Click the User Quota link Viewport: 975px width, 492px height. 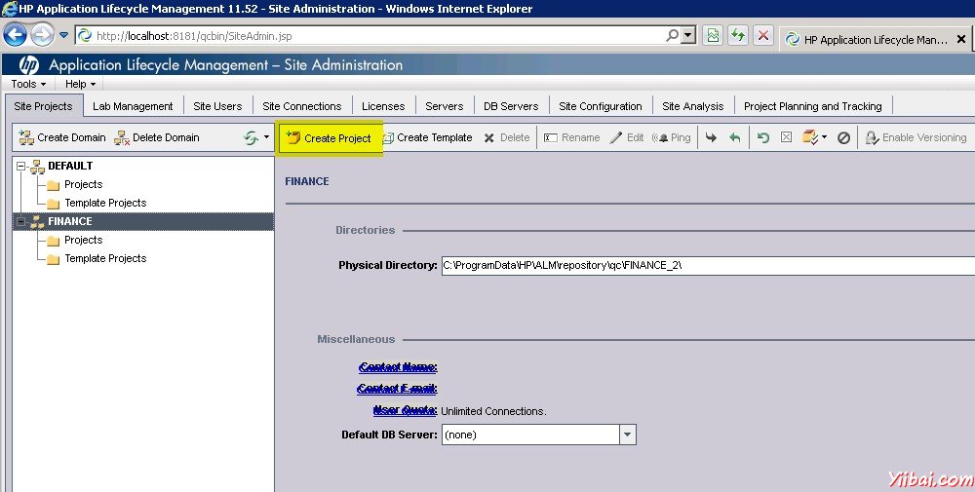tap(405, 410)
